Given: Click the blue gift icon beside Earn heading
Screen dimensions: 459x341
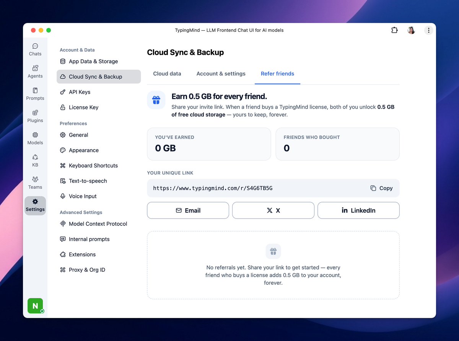Looking at the screenshot, I should click(156, 100).
